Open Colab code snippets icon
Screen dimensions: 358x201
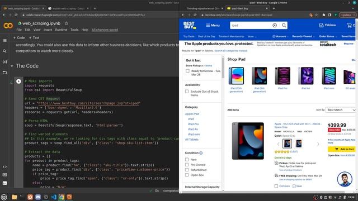coord(4,167)
